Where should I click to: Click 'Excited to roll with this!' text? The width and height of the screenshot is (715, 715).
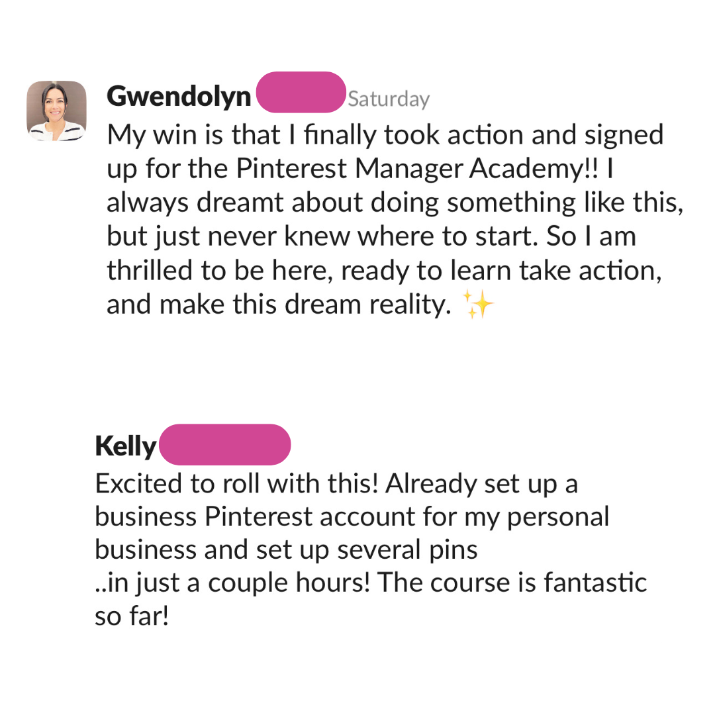(x=236, y=483)
